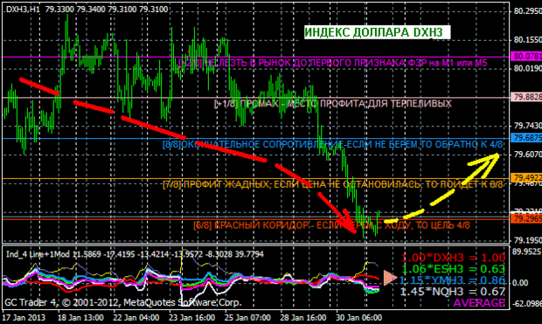Viewport: 542px width, 324px height.
Task: Click the orange 79.4922 price tag
Action: [526, 178]
